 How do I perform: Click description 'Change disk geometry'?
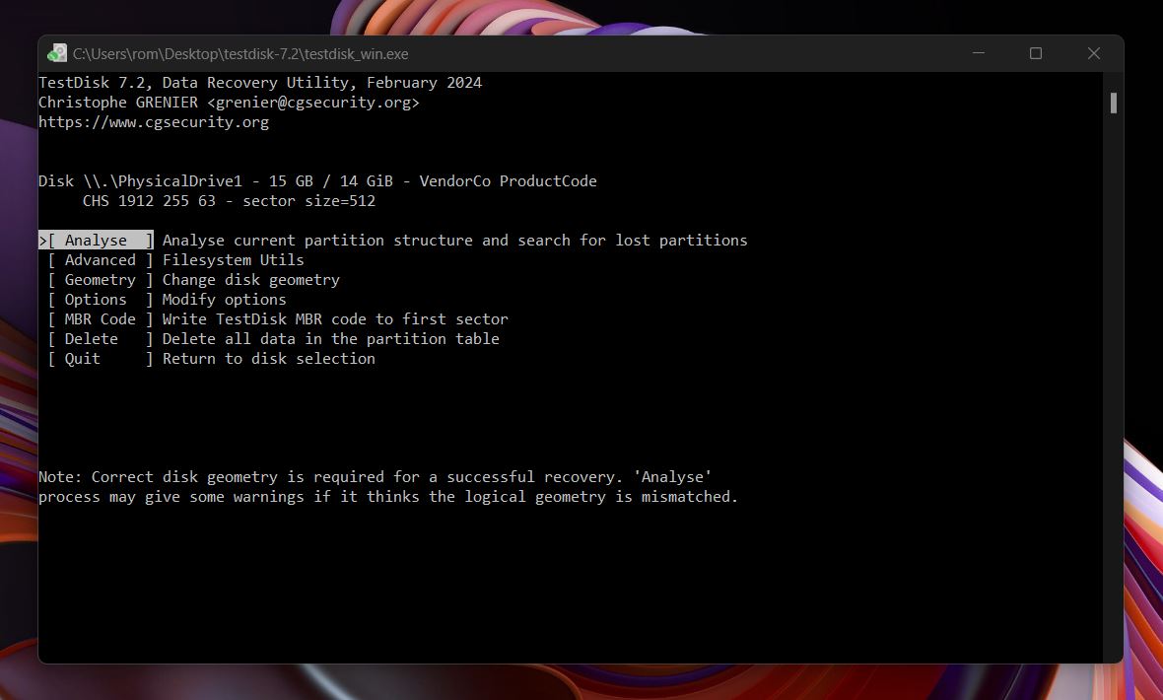250,280
